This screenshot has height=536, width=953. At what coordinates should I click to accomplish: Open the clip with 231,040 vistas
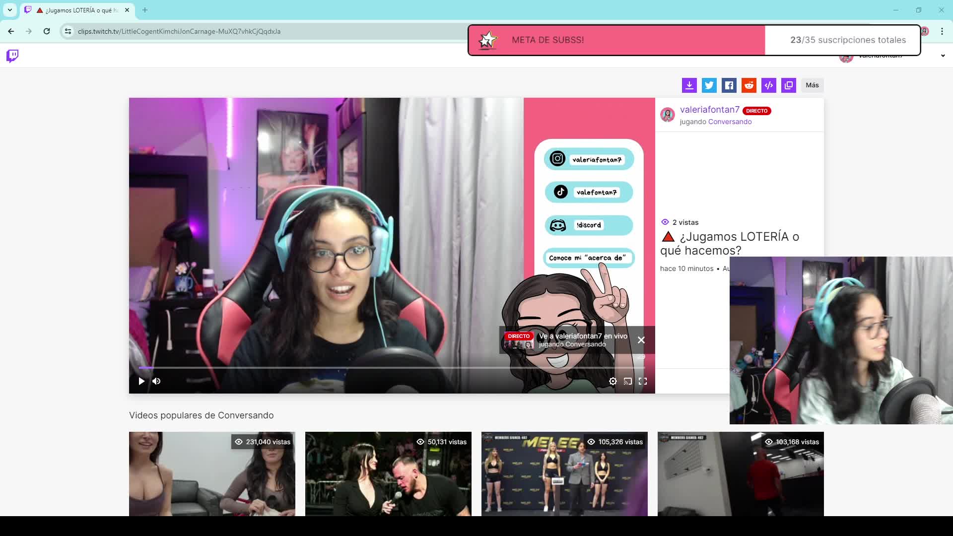point(212,474)
